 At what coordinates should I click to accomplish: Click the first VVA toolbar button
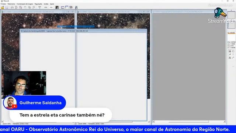pyautogui.click(x=46, y=7)
